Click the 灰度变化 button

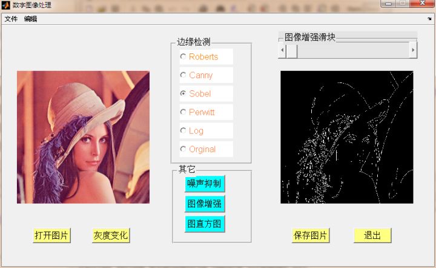(x=111, y=235)
